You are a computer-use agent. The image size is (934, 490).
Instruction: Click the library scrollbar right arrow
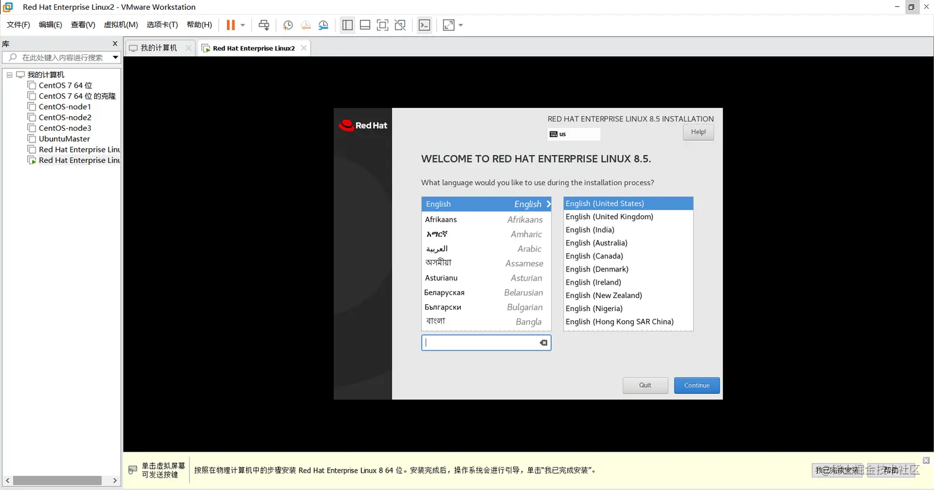116,481
